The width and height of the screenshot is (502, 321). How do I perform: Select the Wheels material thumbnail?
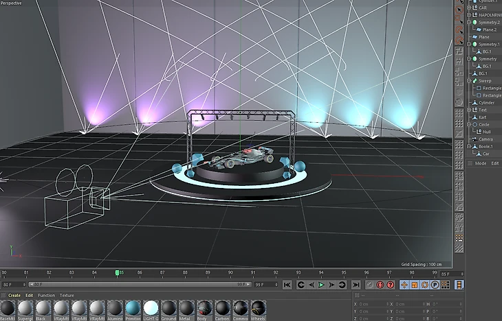pos(258,309)
